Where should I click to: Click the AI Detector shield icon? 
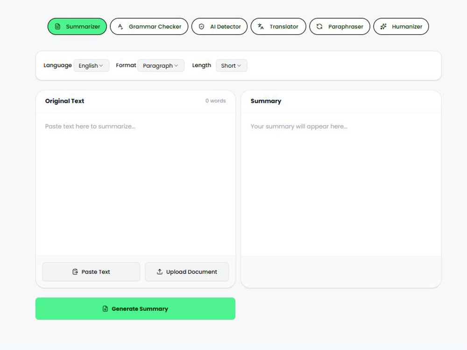(202, 27)
